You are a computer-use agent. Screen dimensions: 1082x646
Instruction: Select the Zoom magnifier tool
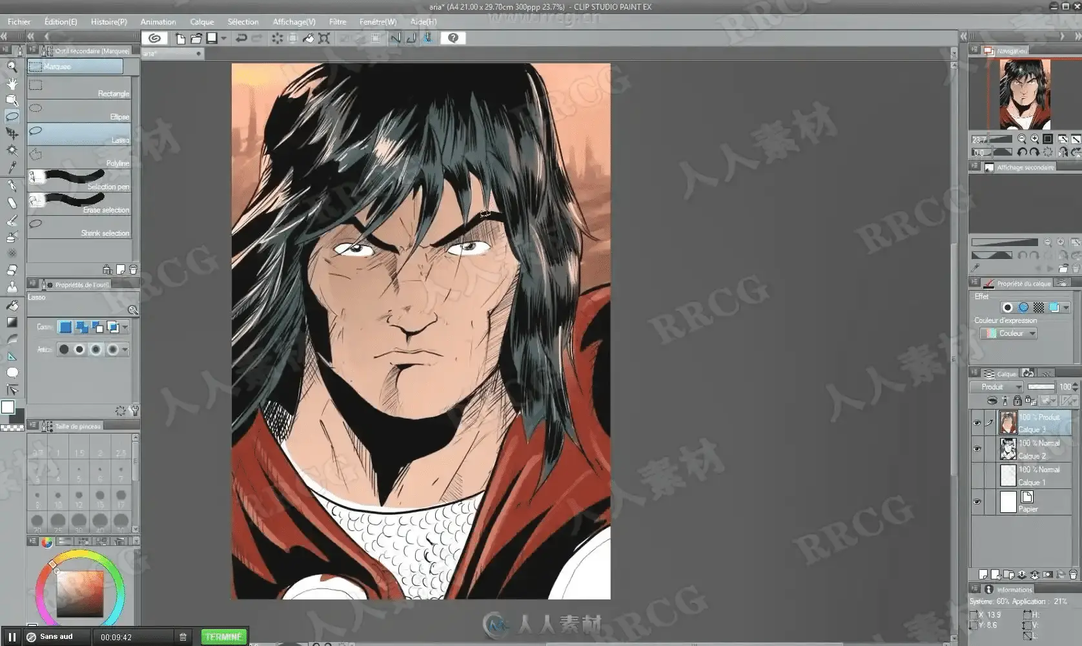tap(12, 66)
